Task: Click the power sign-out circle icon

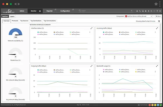Action: point(160,11)
